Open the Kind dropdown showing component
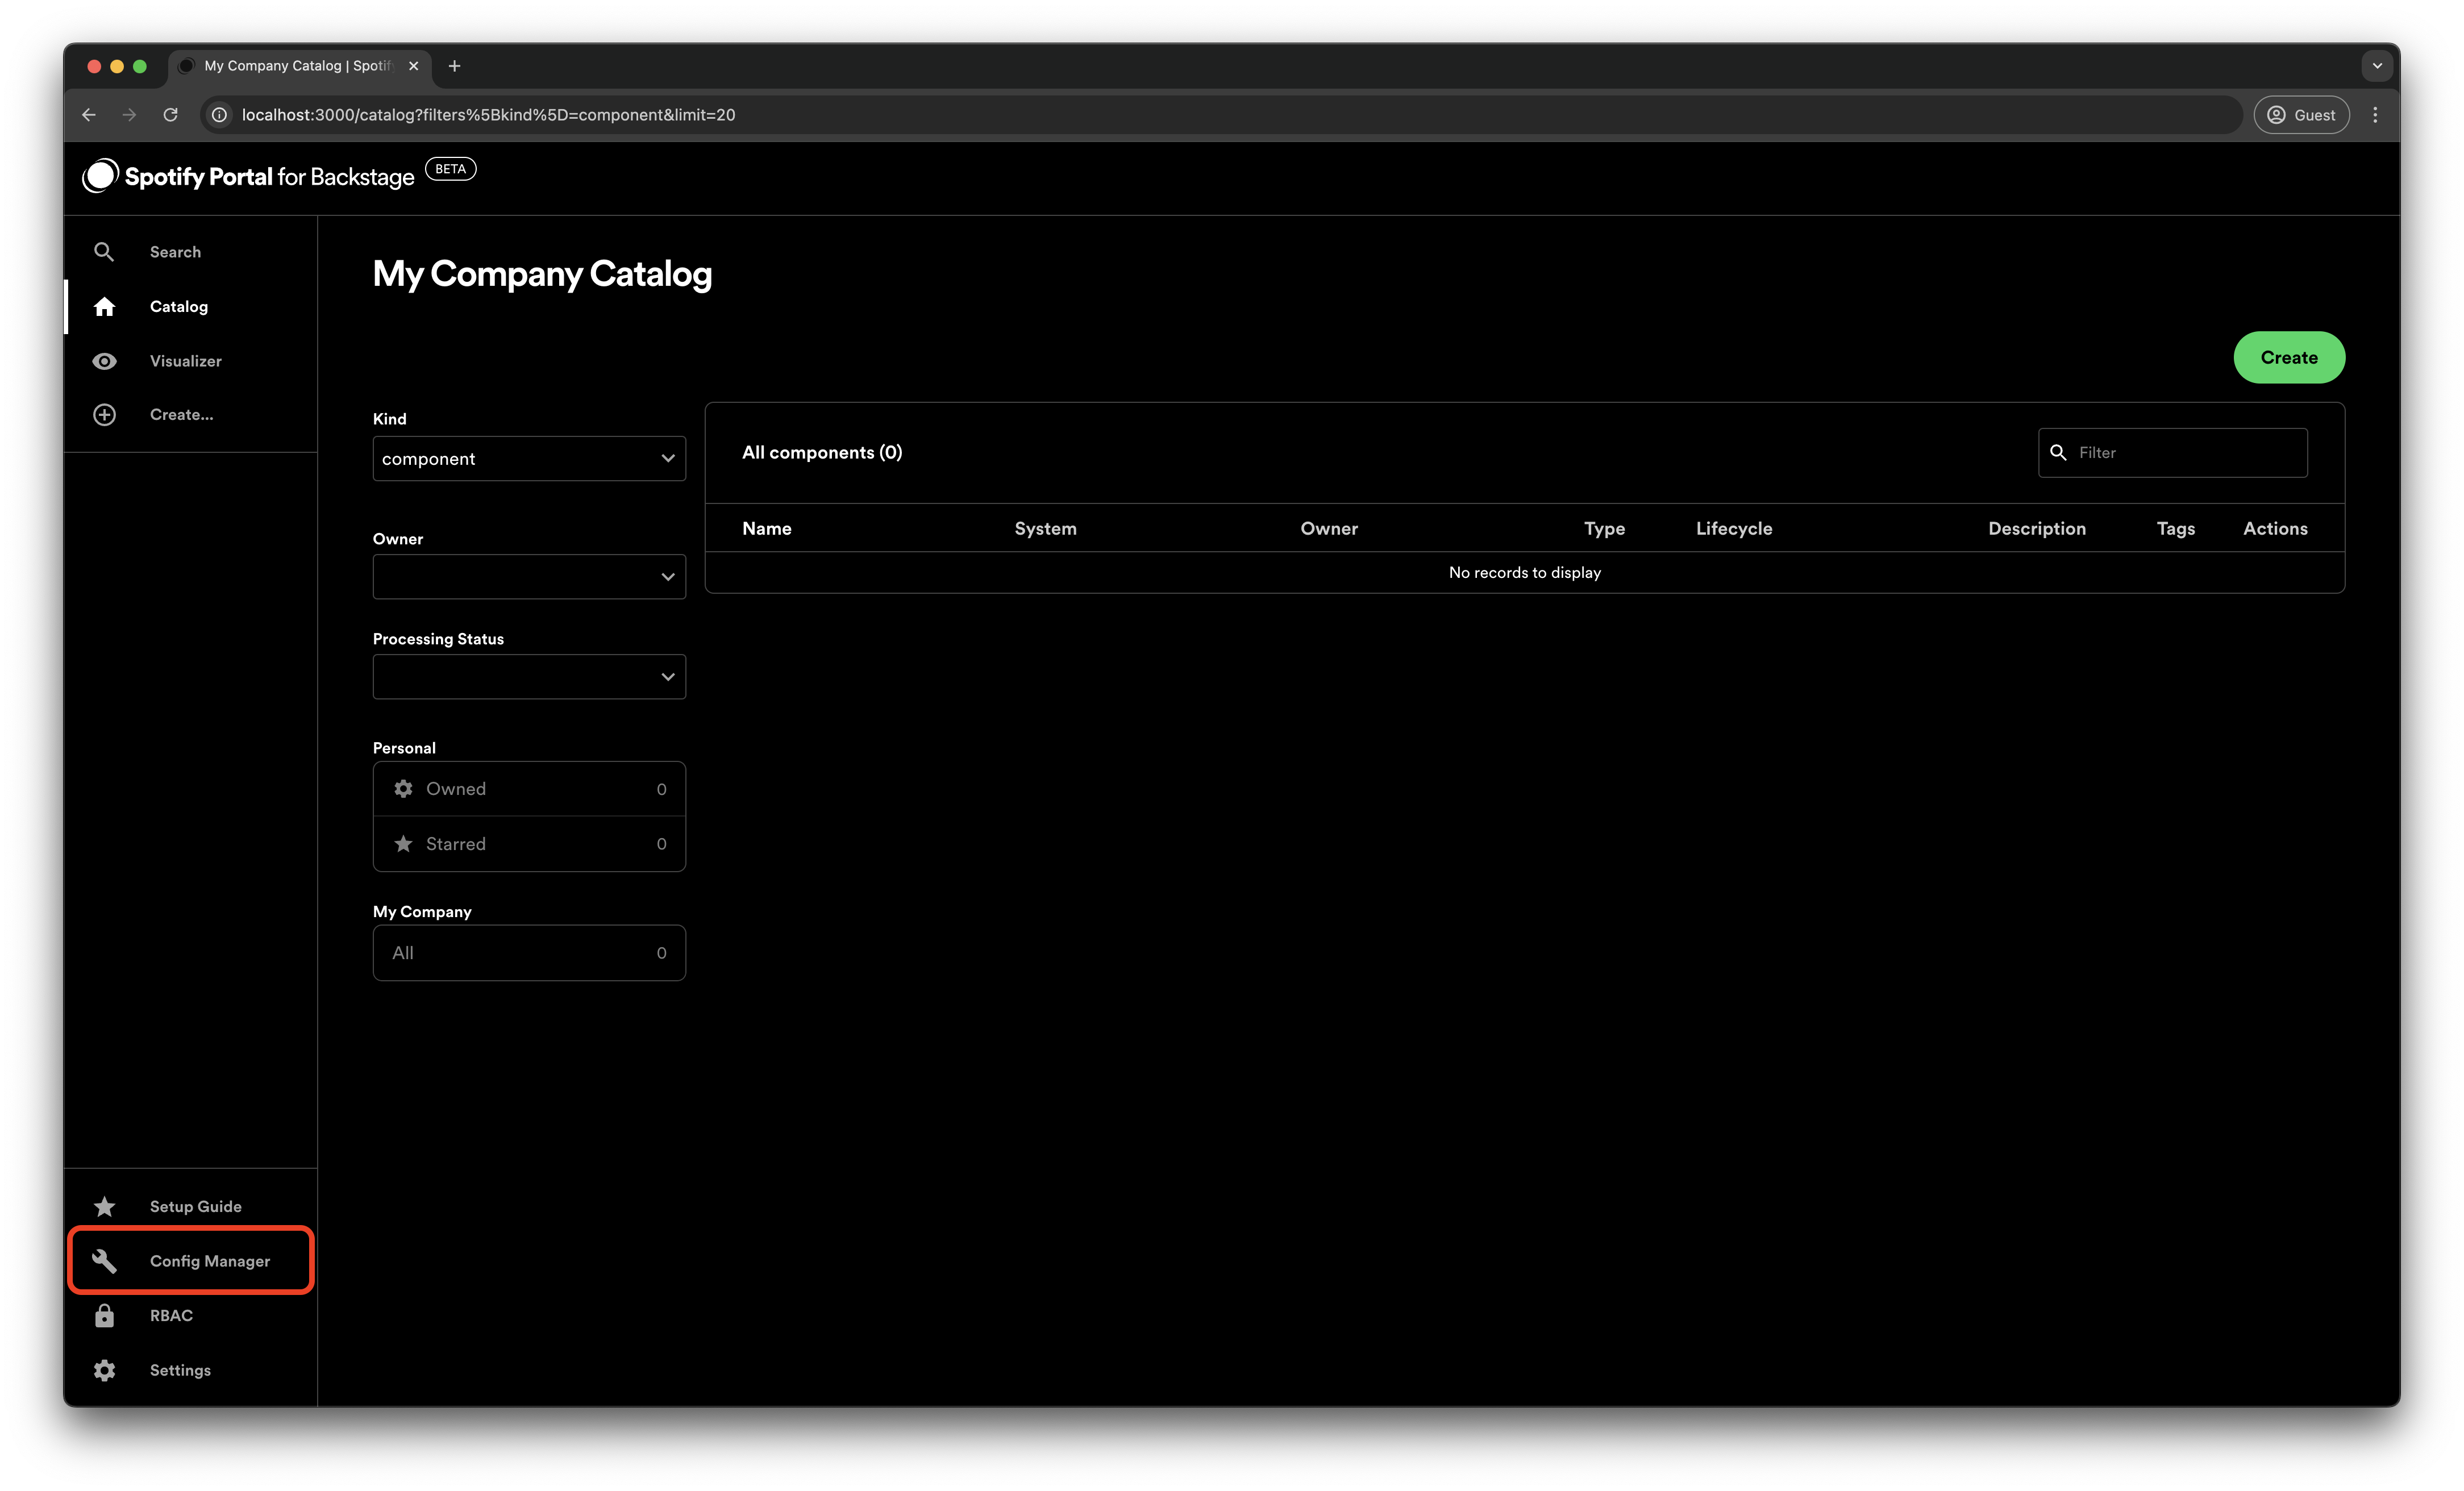The height and width of the screenshot is (1491, 2464). point(529,459)
